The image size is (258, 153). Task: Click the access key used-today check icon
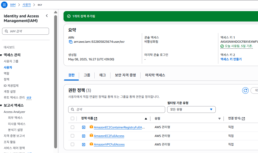pos(222,46)
